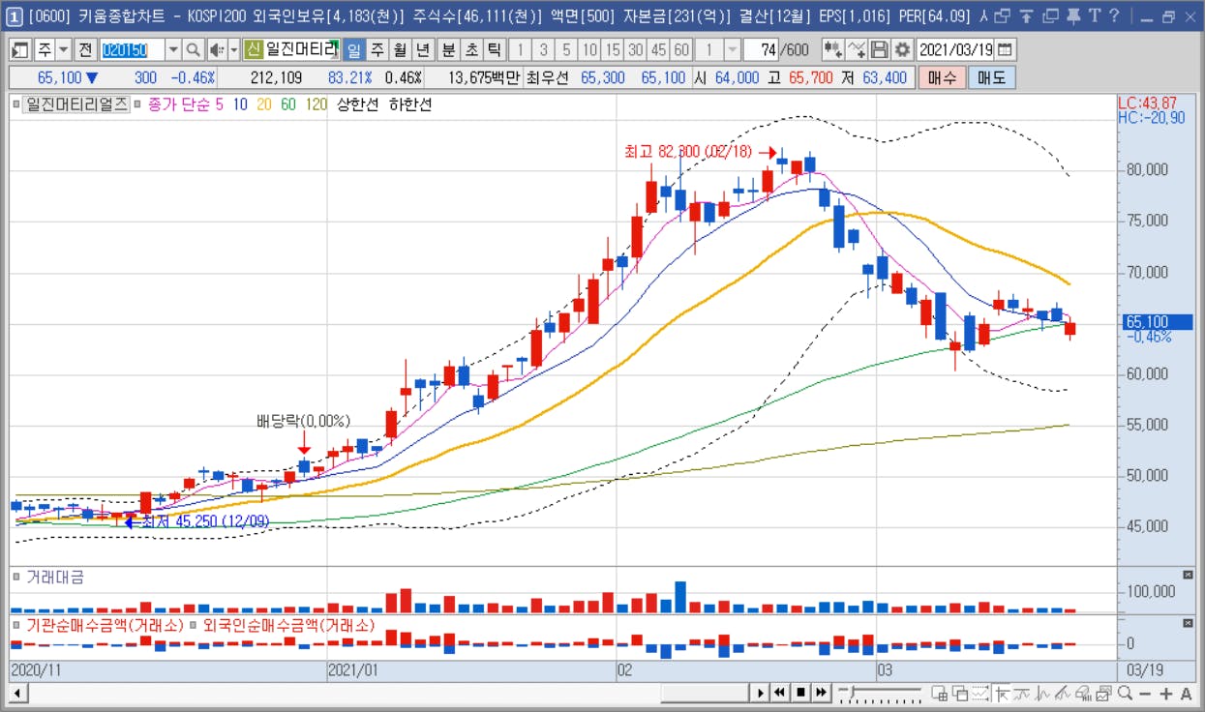Expand the tick interval dropdown beside 1
Image resolution: width=1205 pixels, height=712 pixels.
tap(733, 50)
